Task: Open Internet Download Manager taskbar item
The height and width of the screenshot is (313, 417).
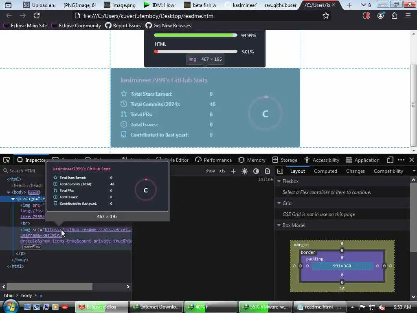Action: tap(156, 307)
